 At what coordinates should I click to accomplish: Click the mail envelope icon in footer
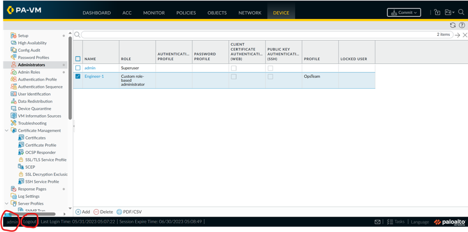(377, 222)
